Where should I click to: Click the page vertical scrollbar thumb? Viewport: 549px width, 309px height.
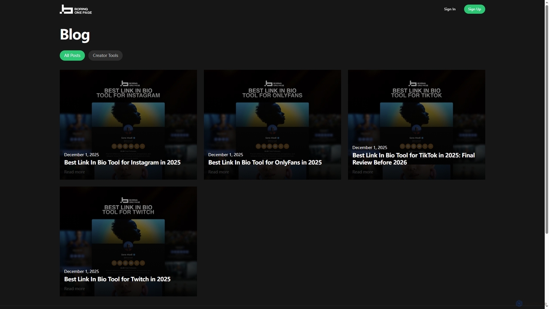pyautogui.click(x=546, y=119)
